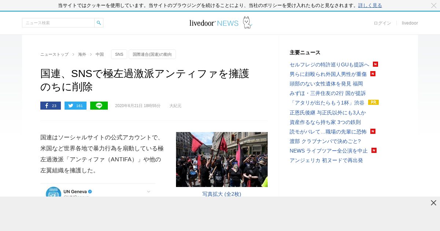The width and height of the screenshot is (440, 231).
Task: Open 資産作るなら持ち家 3つの鉄則 headline
Action: (x=325, y=122)
